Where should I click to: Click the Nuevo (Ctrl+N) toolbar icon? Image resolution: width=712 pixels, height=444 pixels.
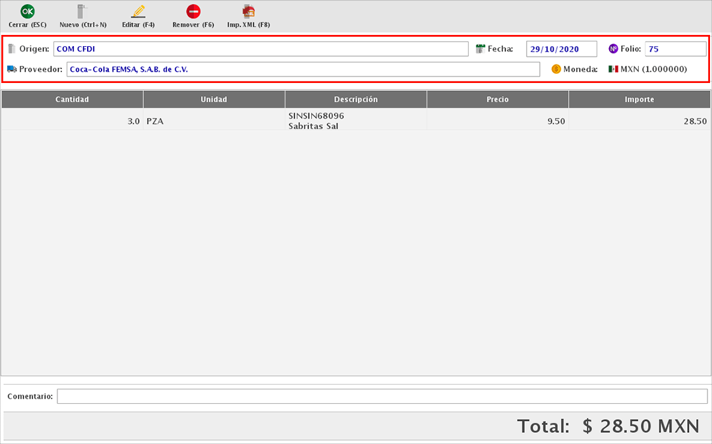tap(82, 11)
